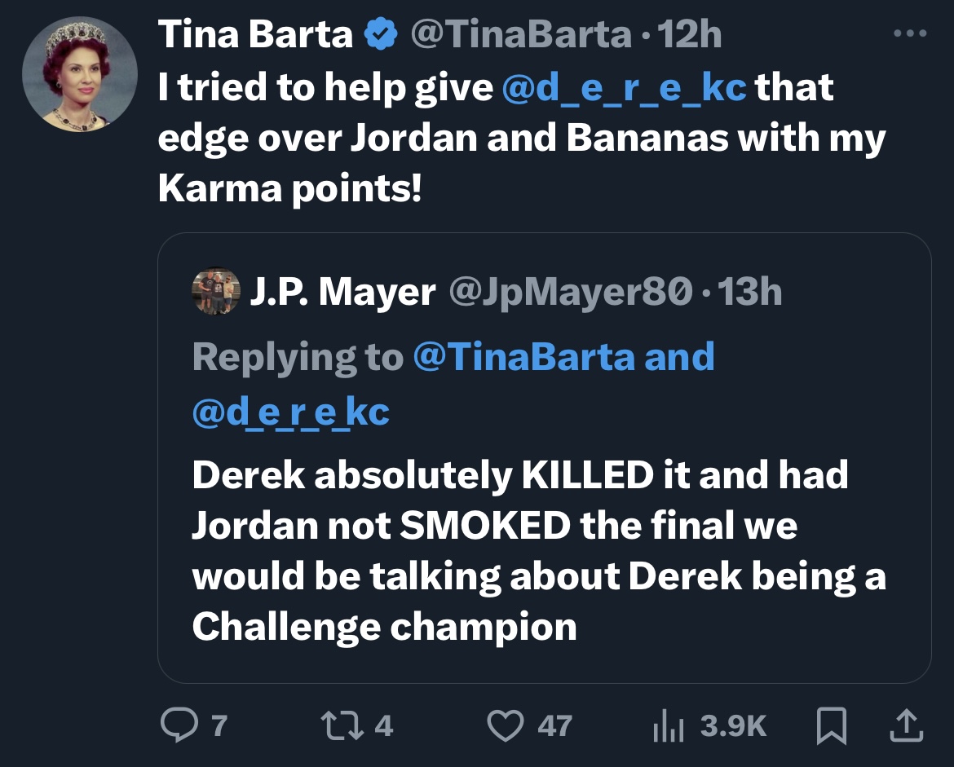Bookmark this tweet

pyautogui.click(x=831, y=725)
